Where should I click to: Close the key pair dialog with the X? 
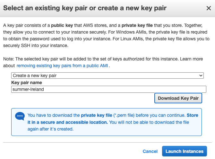click(209, 8)
